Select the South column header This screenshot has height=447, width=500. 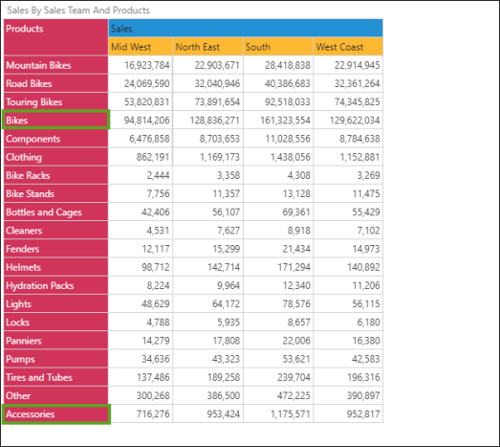278,47
